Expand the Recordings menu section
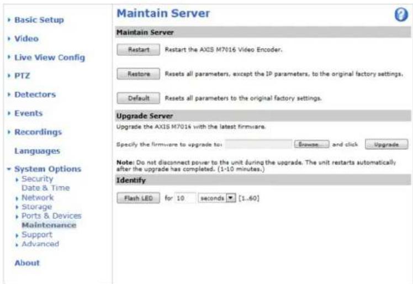The width and height of the screenshot is (413, 284). point(38,132)
